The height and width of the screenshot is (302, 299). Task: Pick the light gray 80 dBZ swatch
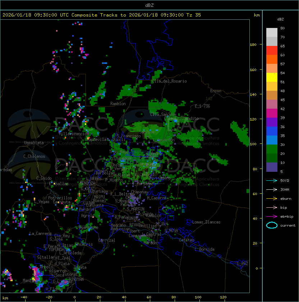[x=272, y=32]
